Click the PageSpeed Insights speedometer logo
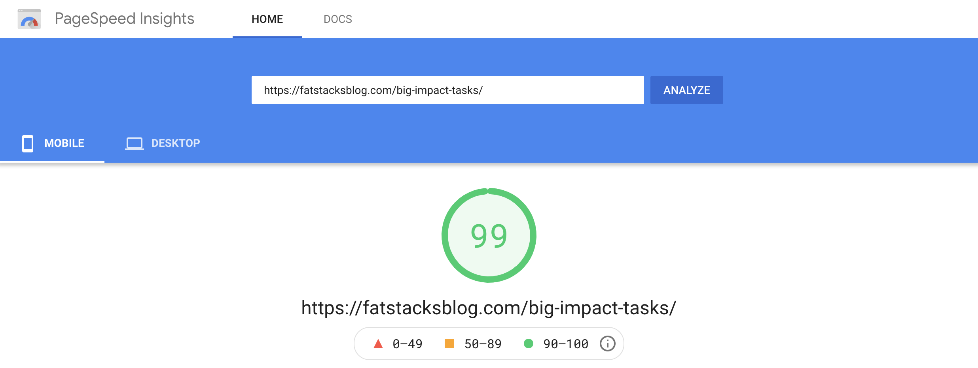The height and width of the screenshot is (368, 978). point(29,19)
